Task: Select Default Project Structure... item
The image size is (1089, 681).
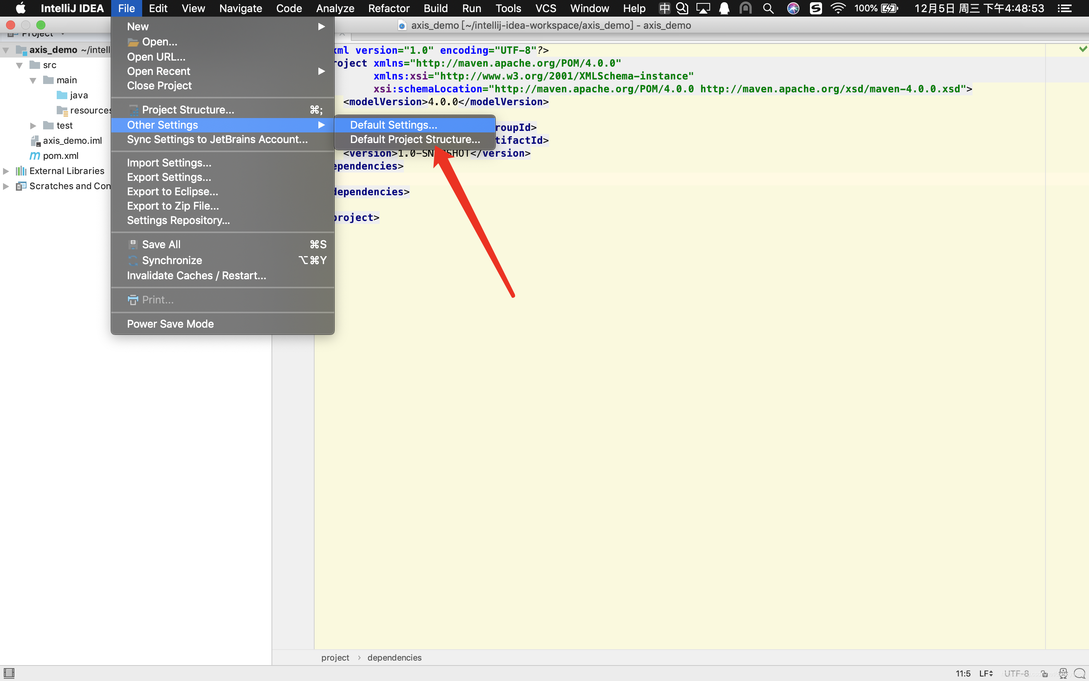Action: click(414, 139)
